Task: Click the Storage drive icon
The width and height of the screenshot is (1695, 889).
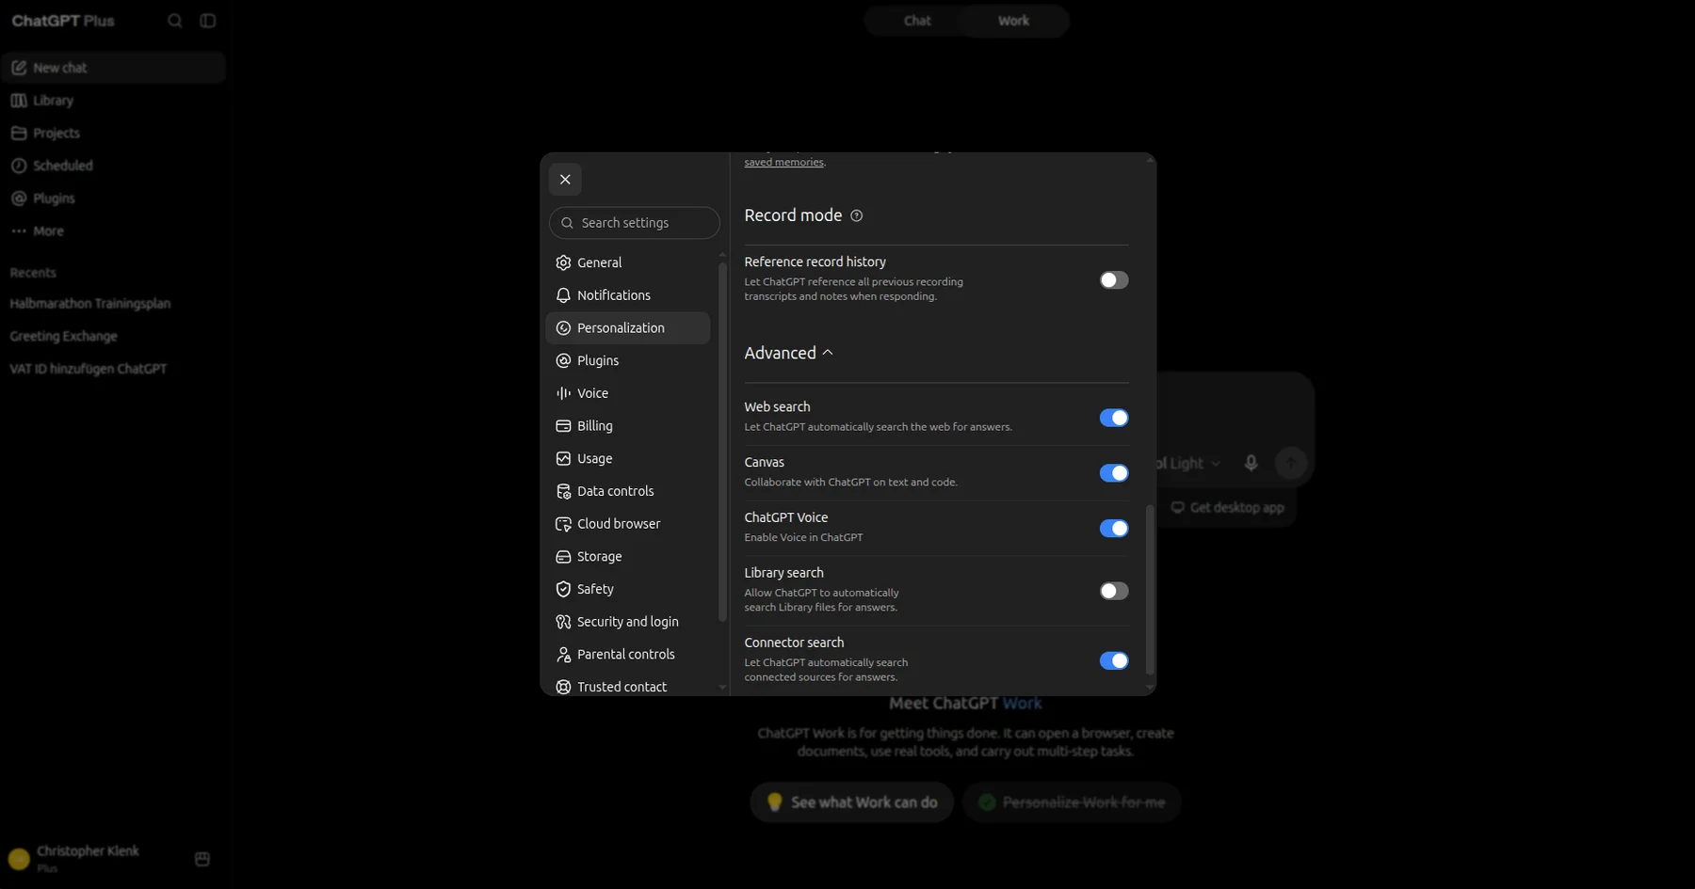Action: (x=563, y=557)
